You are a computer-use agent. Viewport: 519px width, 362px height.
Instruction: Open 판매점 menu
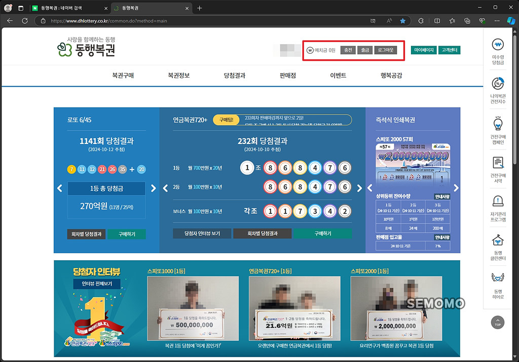288,76
